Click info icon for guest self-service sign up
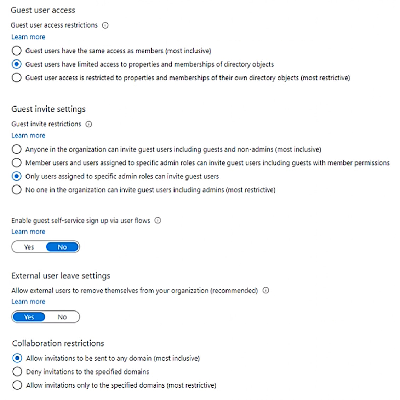Screen dimensions: 400x400 pos(158,221)
